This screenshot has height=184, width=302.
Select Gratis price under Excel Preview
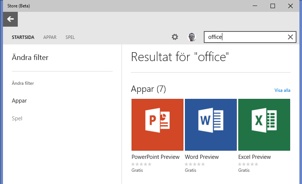pos(244,170)
